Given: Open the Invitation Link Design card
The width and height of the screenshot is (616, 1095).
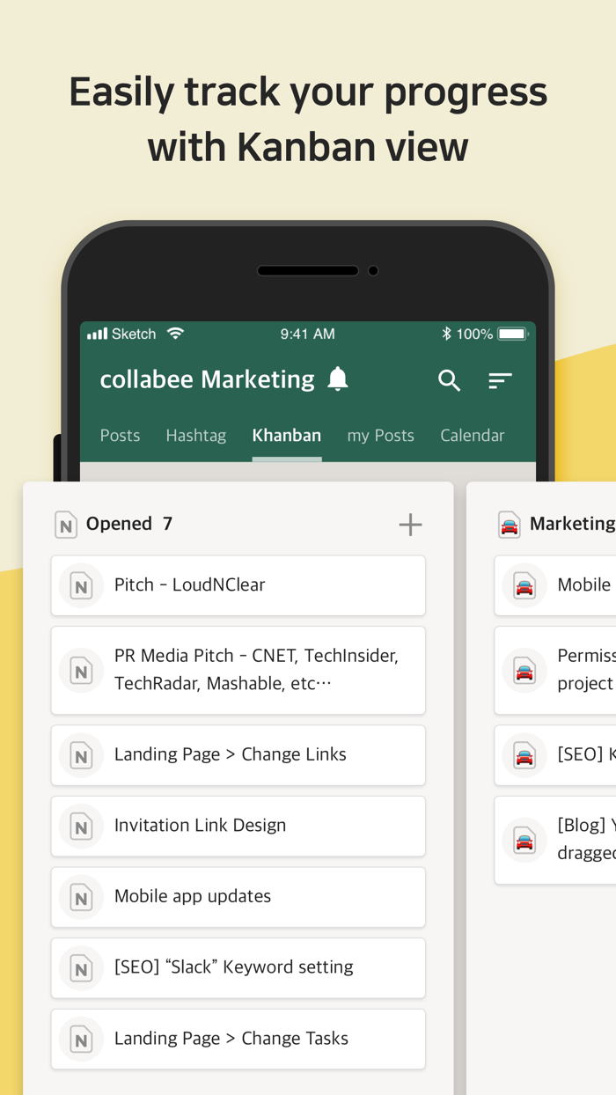Looking at the screenshot, I should (238, 827).
